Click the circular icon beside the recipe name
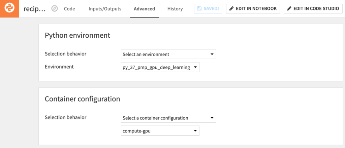345x148 pixels. point(55,9)
